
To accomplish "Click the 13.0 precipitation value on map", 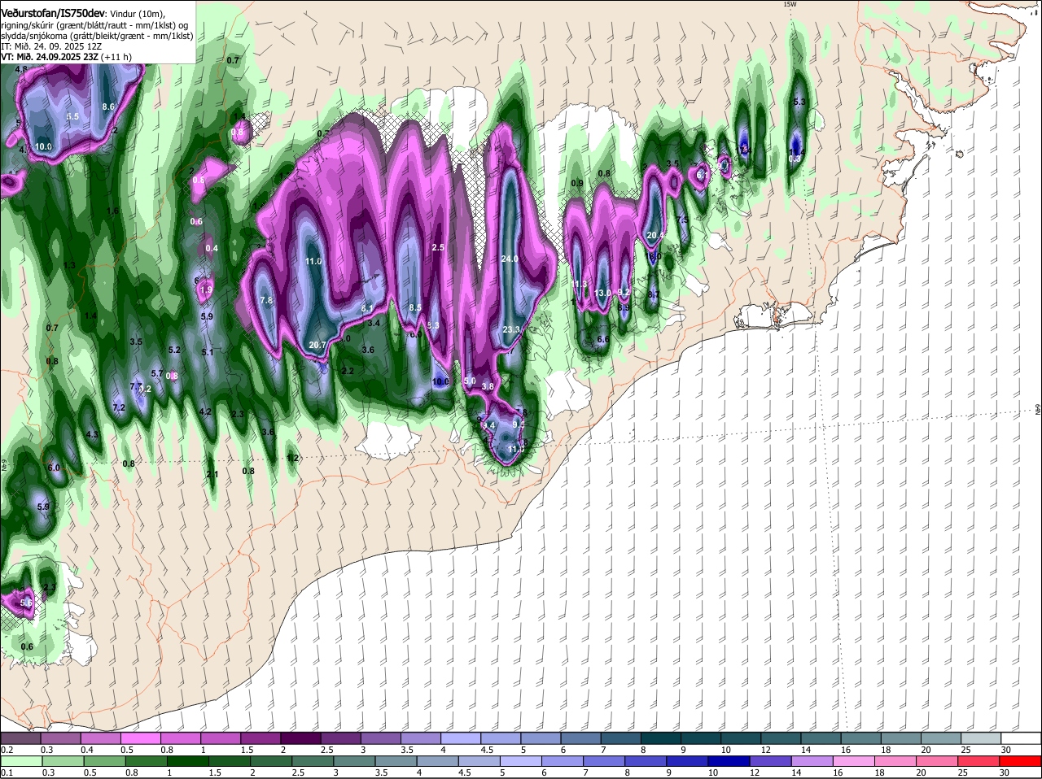I will tap(602, 293).
